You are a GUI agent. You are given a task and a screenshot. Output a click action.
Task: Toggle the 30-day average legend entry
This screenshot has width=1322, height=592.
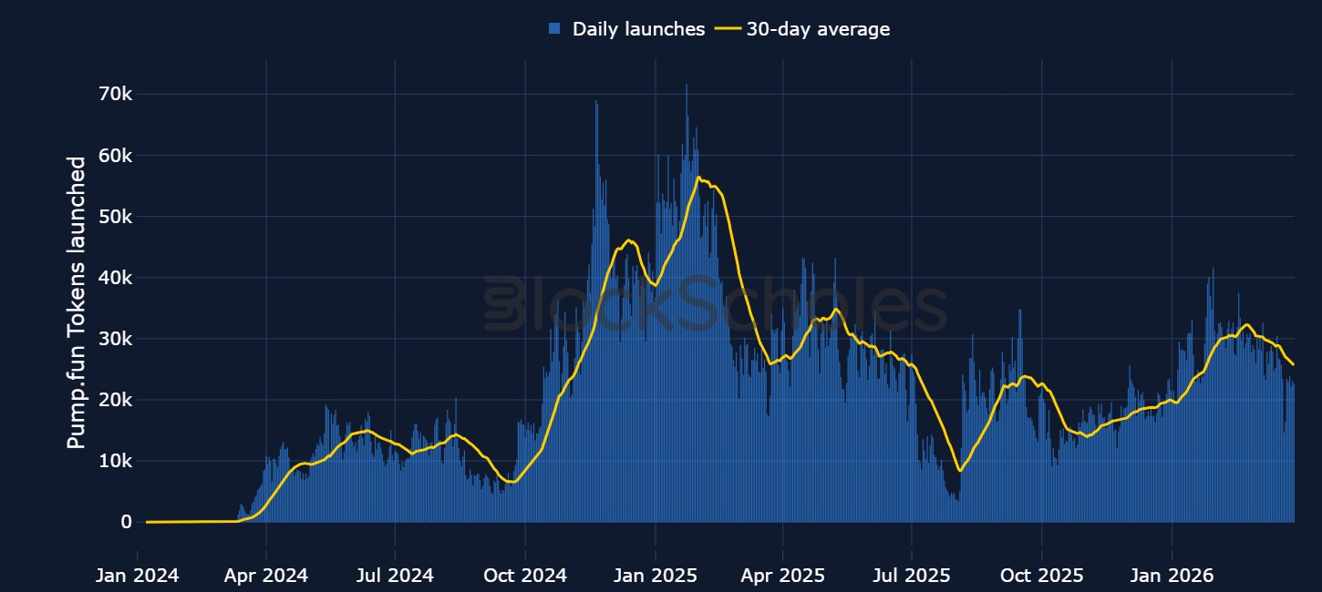pyautogui.click(x=802, y=29)
